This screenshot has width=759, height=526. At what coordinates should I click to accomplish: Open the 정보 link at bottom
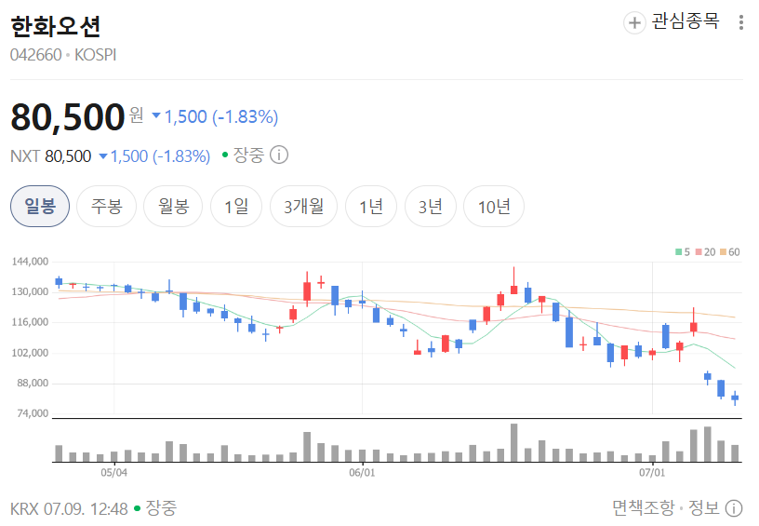(x=704, y=507)
